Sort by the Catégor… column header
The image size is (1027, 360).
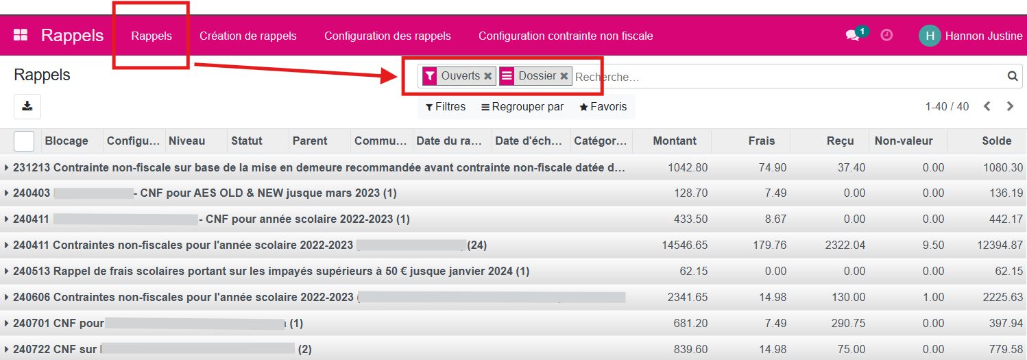click(601, 141)
